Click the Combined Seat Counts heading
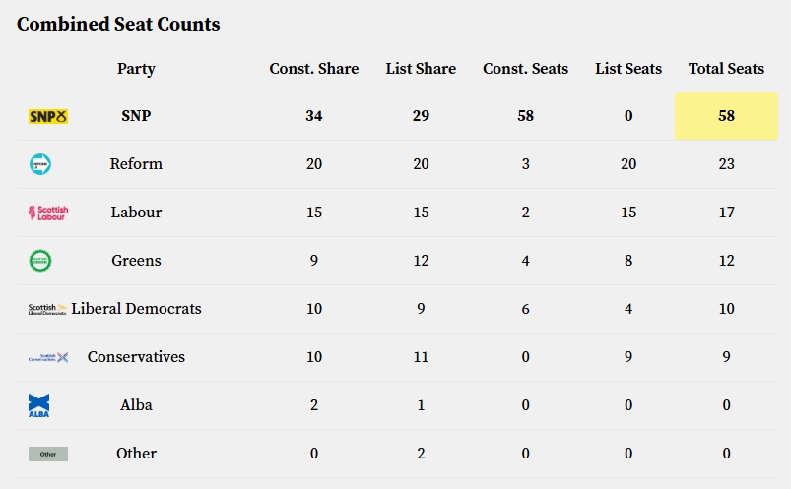The height and width of the screenshot is (489, 791). 118,24
